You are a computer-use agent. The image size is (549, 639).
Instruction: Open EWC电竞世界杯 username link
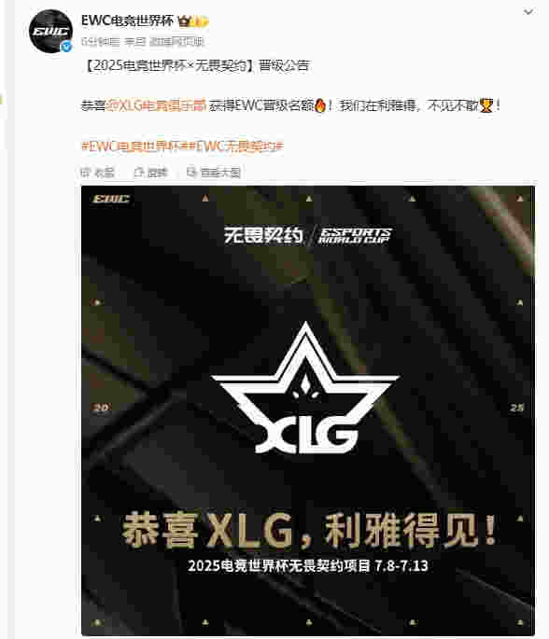pyautogui.click(x=127, y=21)
